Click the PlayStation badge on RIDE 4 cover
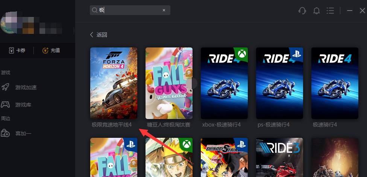 click(x=297, y=53)
